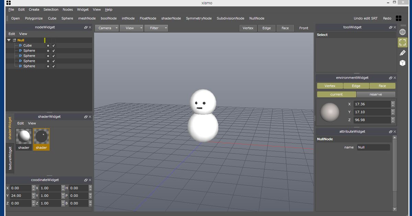The width and height of the screenshot is (412, 216).
Task: Collapse the Null node tree
Action: [9, 40]
